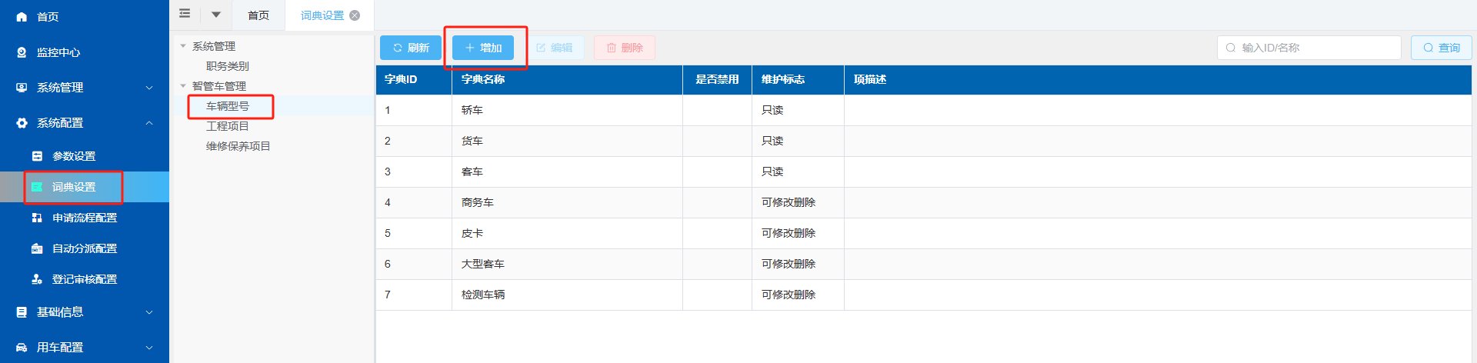1477x363 pixels.
Task: Click the 申请流程配置 icon
Action: tap(37, 218)
